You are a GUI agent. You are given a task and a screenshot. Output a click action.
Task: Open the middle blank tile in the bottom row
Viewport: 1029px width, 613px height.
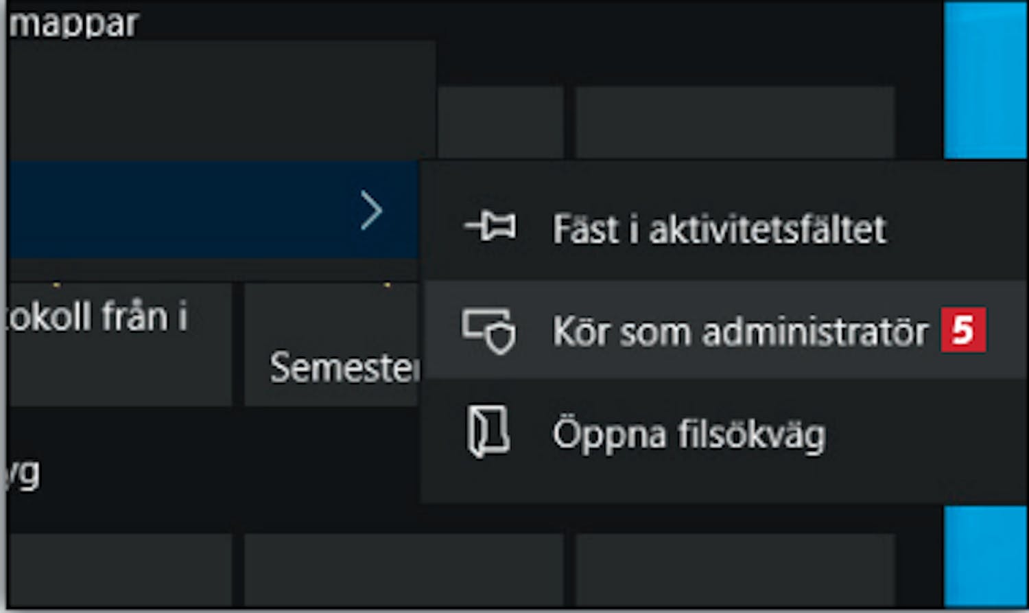point(404,570)
